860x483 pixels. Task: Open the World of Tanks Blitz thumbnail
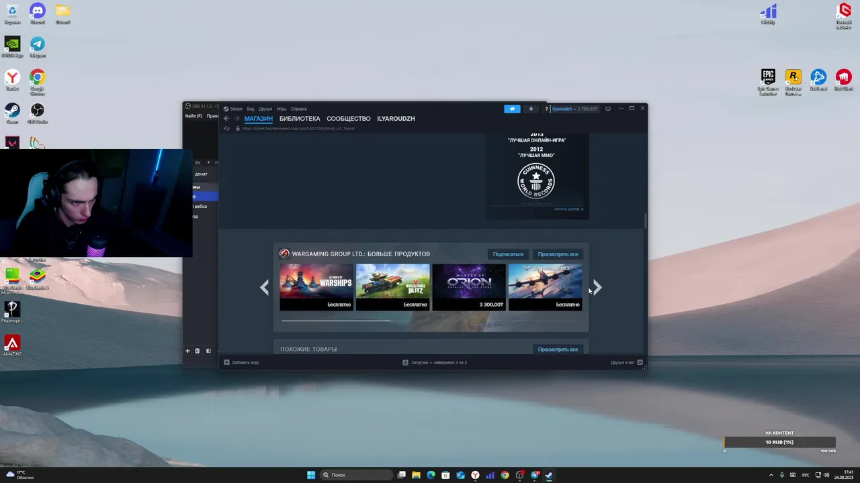click(x=392, y=287)
